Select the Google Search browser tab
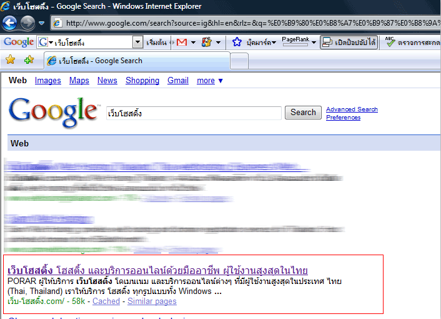Viewport: 441px width, 319px height. point(137,61)
